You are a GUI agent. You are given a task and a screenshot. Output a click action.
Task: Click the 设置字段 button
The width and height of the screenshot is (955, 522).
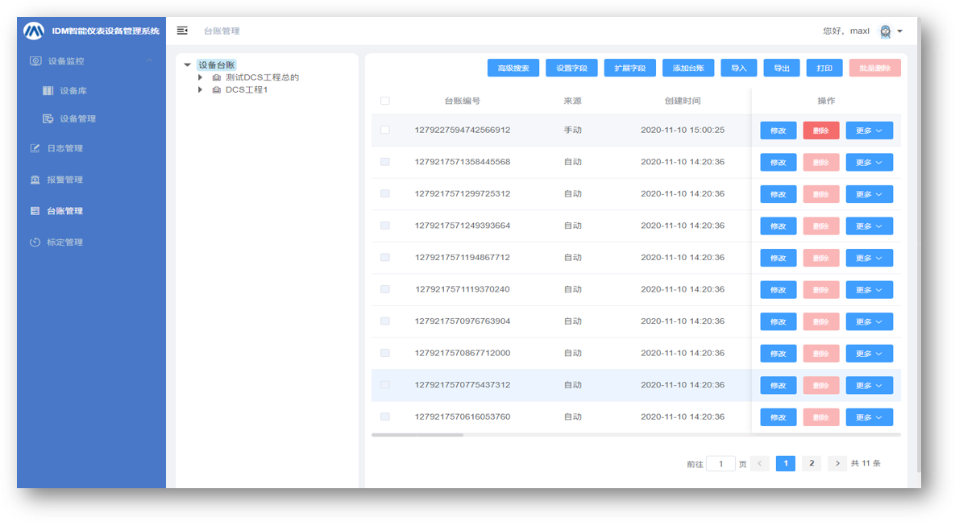(x=571, y=68)
